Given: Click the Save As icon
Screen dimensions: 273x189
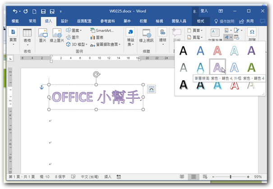Looking at the screenshot, I should (x=52, y=11).
